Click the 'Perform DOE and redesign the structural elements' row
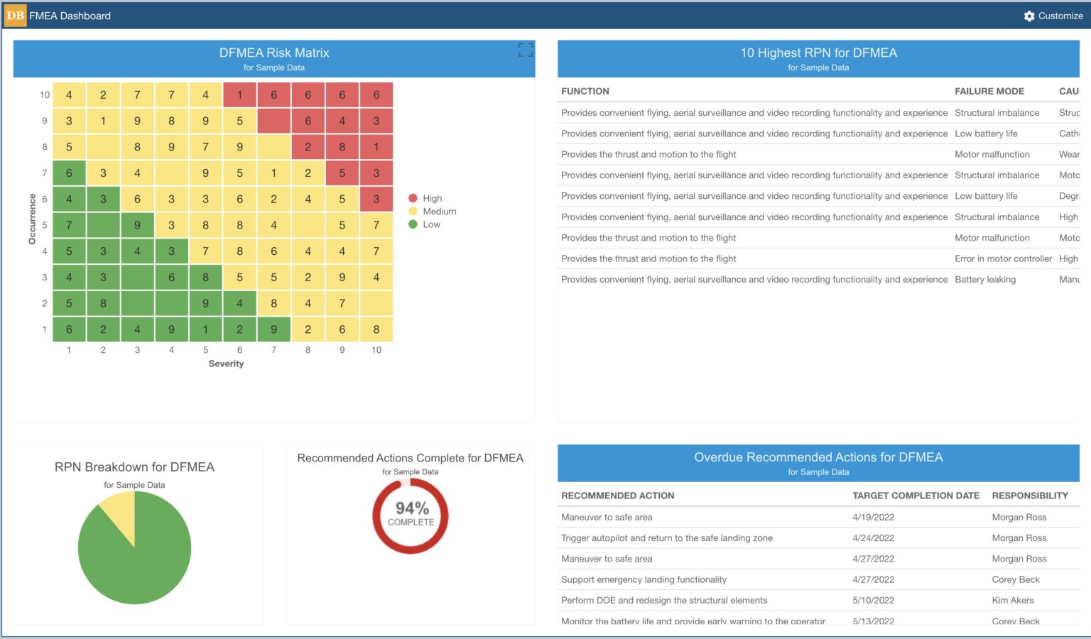 coord(665,600)
